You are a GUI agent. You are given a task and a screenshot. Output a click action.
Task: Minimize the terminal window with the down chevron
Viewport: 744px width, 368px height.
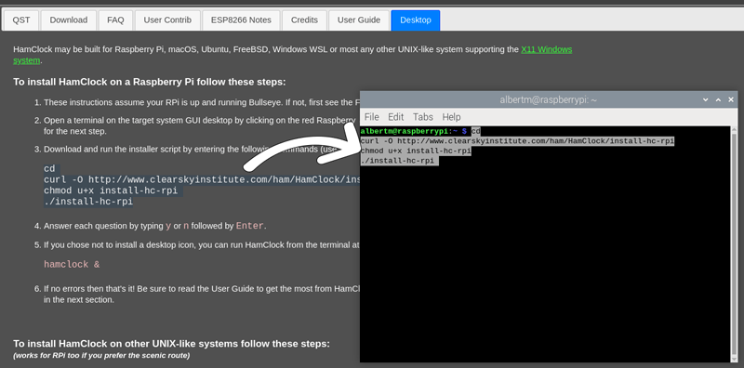706,99
